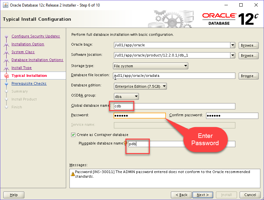Focus the Confirm password field
Viewport: 264px width, 200px height.
(232, 116)
